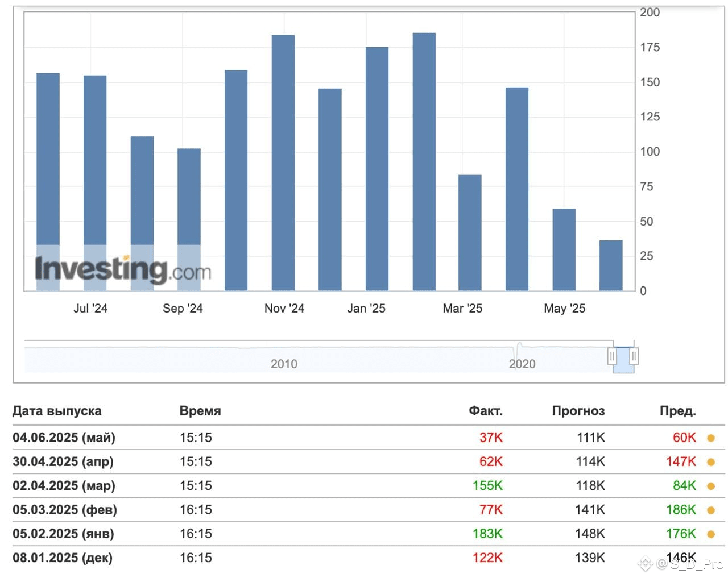This screenshot has width=728, height=578.
Task: Click the Jul '24 axis label
Action: pos(90,309)
